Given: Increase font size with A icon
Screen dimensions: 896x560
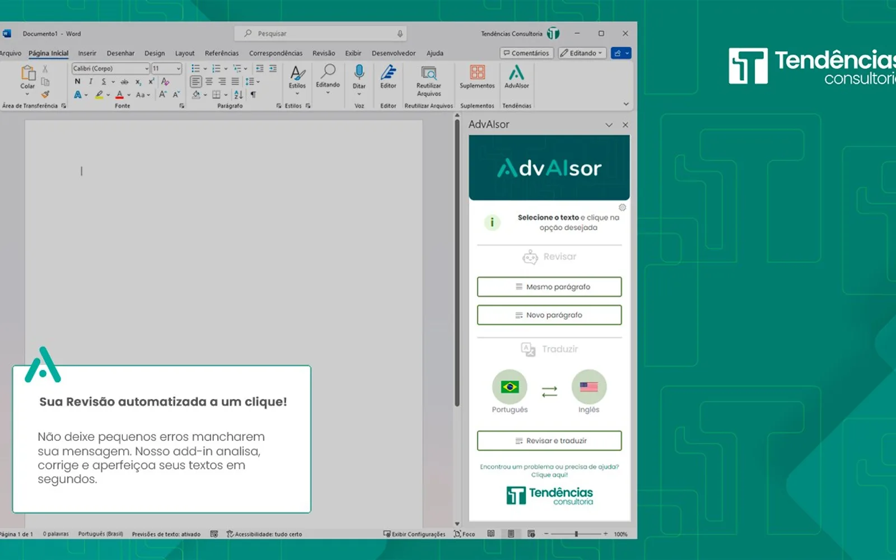Looking at the screenshot, I should point(163,95).
